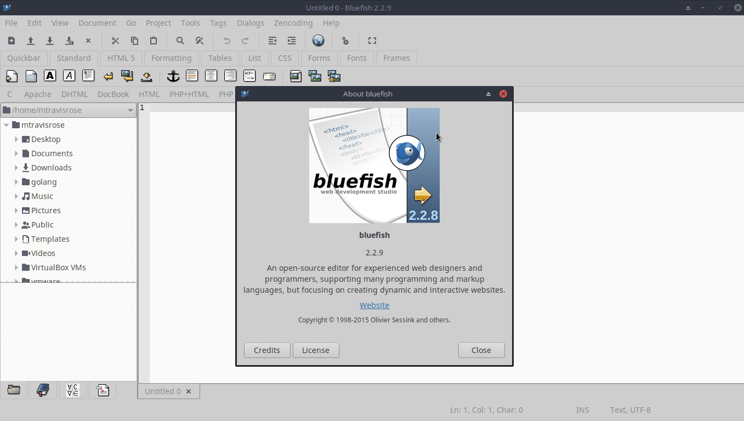Click the License button in About dialog

(316, 350)
